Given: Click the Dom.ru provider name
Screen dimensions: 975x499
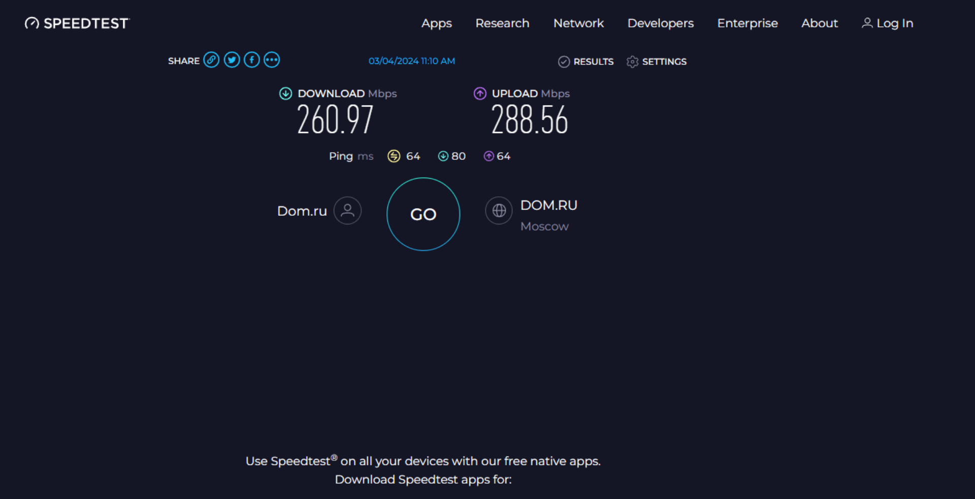Looking at the screenshot, I should (302, 211).
